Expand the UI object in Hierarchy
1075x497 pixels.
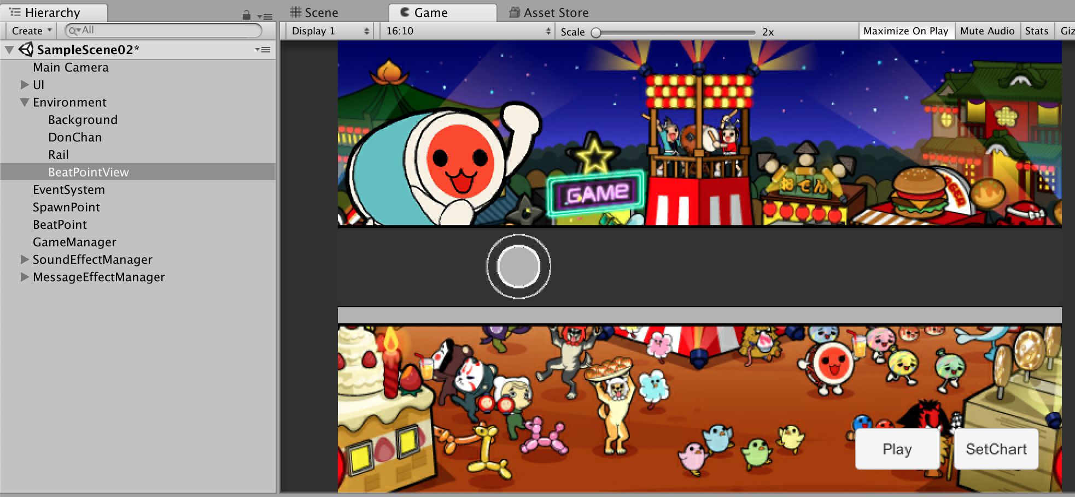25,85
